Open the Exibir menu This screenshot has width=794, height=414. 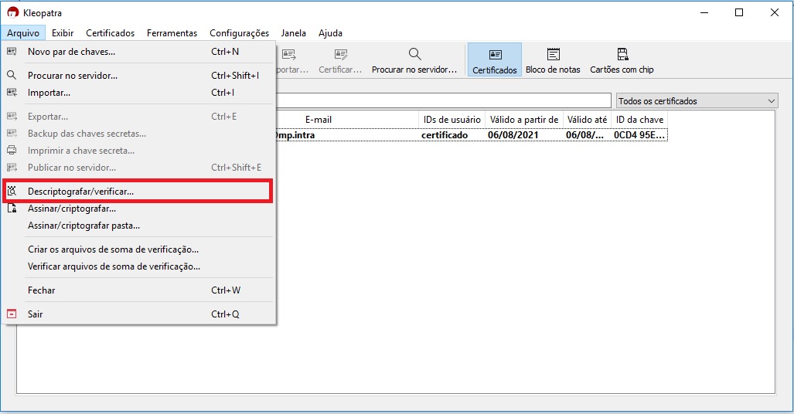(x=63, y=33)
